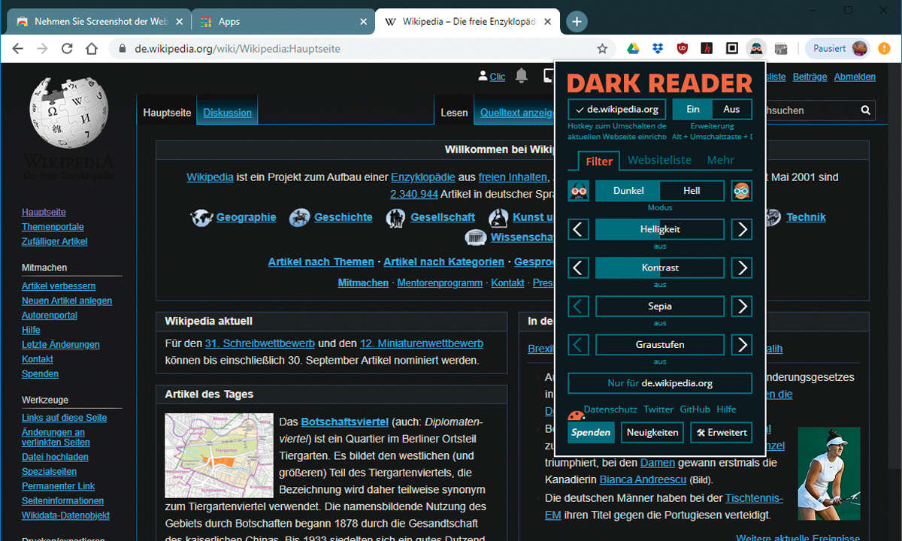Click the Google Drive extension icon
The image size is (902, 541).
tap(633, 49)
